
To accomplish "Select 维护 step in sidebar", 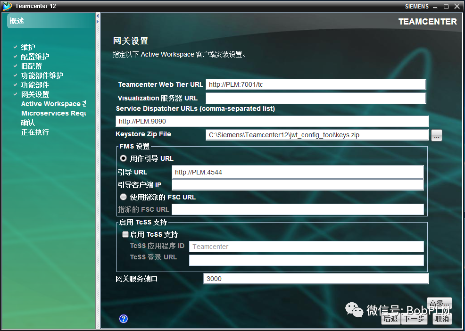I will pyautogui.click(x=28, y=47).
